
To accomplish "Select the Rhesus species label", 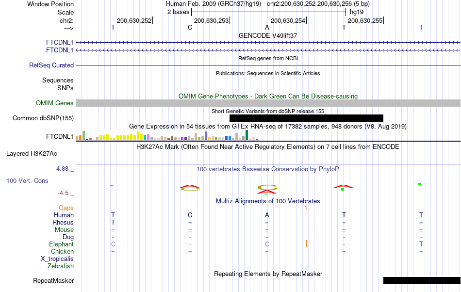I will coord(63,223).
